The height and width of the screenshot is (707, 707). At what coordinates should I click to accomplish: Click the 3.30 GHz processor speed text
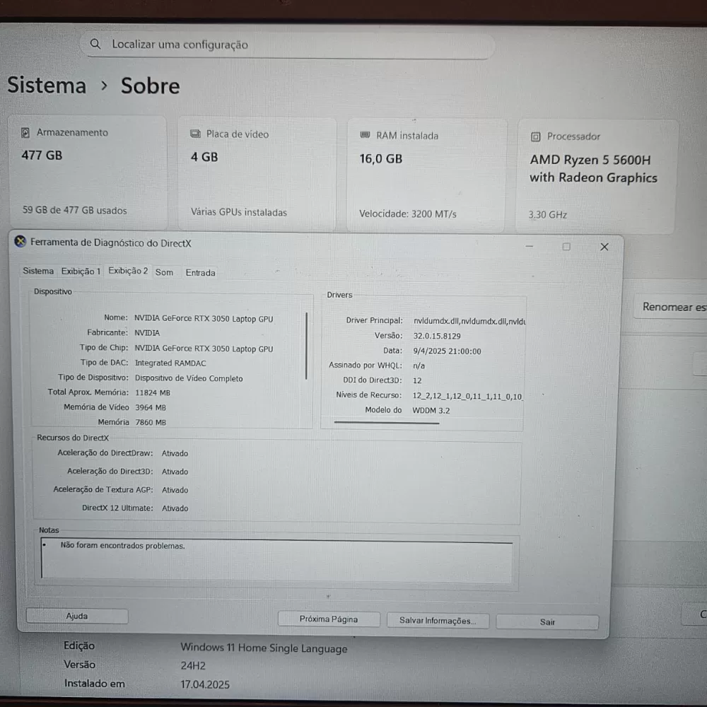tap(547, 215)
